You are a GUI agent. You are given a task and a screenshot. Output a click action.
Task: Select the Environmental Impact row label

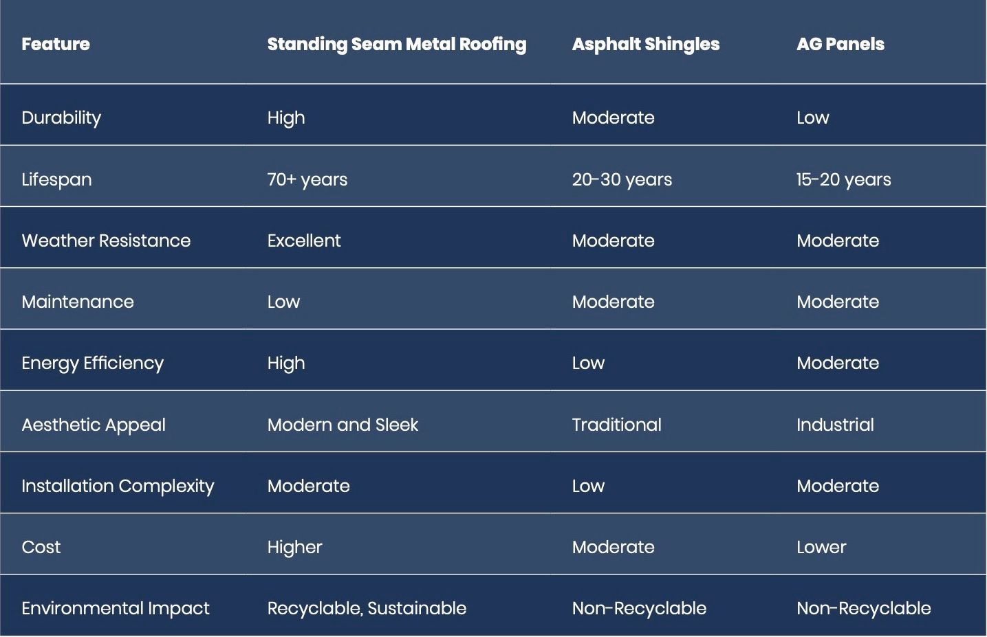coord(116,609)
